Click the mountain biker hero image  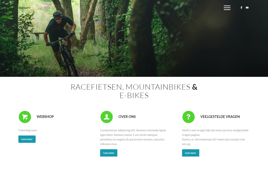(134, 39)
